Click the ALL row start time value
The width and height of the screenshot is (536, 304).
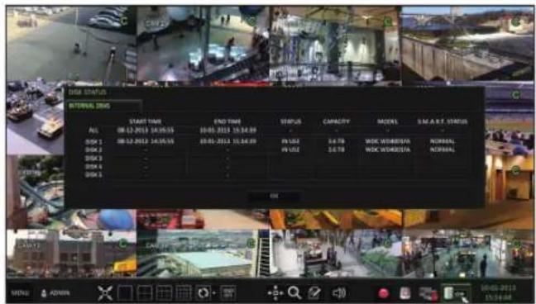pyautogui.click(x=146, y=131)
